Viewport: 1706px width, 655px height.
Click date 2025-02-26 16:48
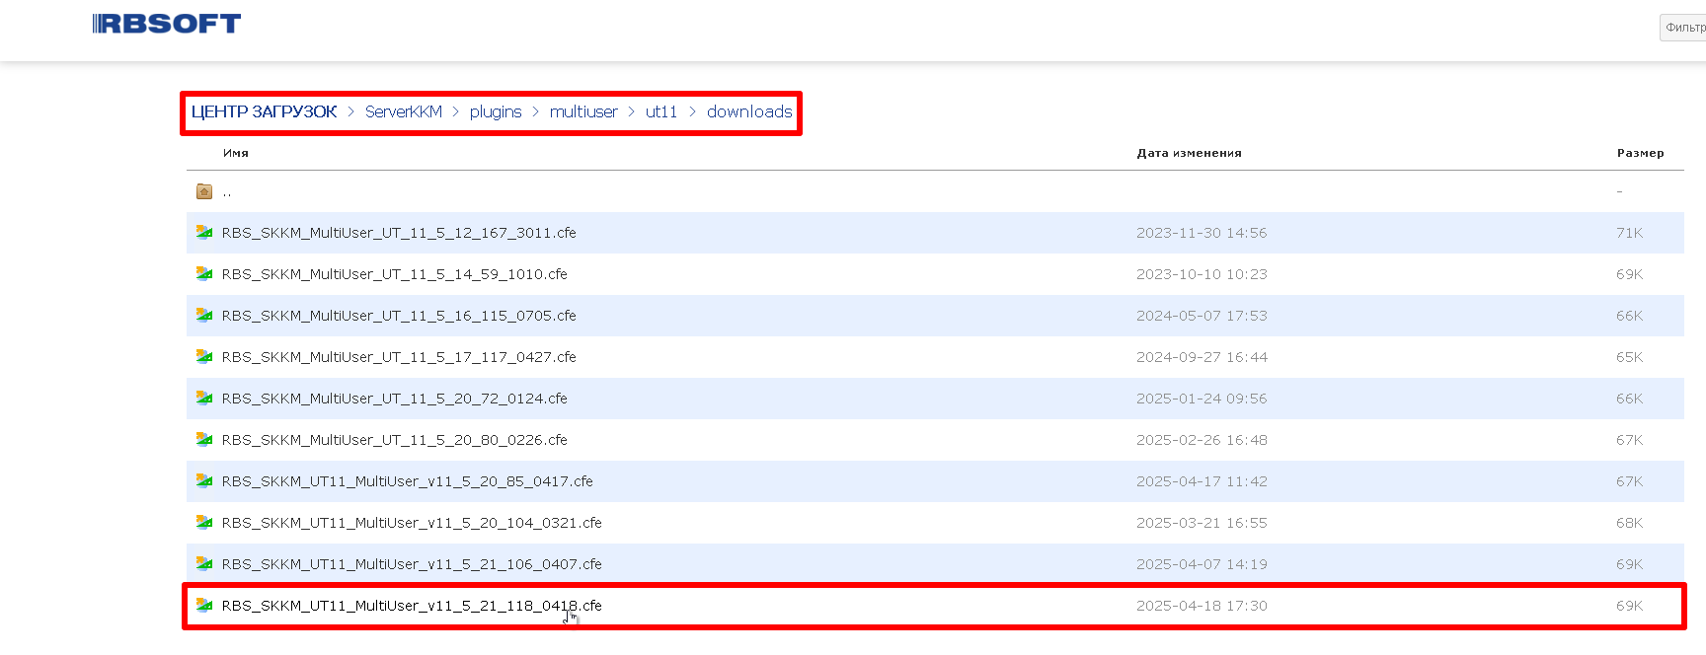tap(1202, 440)
